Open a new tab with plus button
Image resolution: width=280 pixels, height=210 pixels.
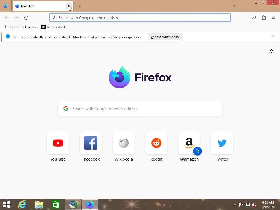point(79,6)
